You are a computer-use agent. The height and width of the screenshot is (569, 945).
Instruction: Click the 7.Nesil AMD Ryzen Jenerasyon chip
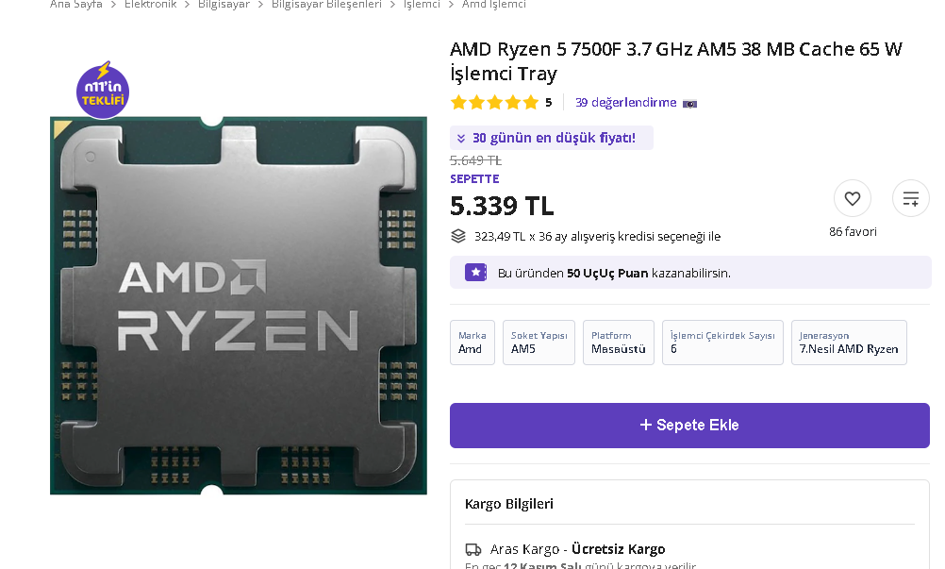848,343
